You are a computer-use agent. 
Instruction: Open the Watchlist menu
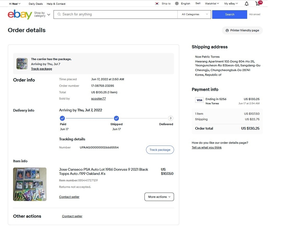coord(212,3)
